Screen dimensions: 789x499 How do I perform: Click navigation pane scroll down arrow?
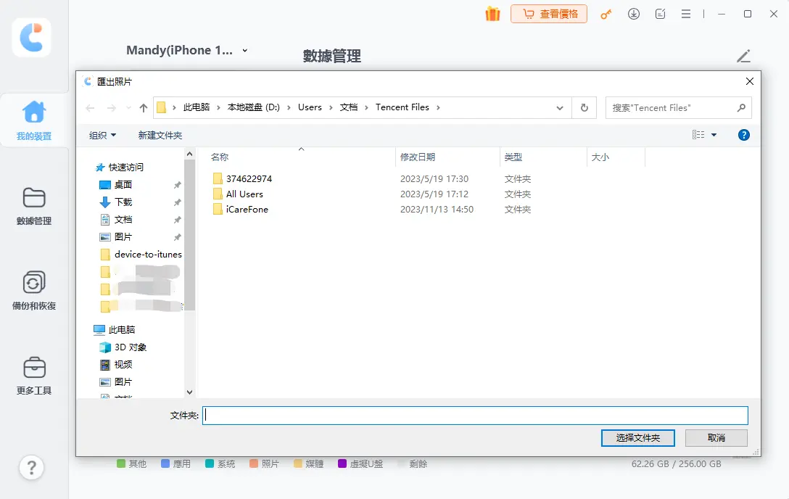click(190, 392)
